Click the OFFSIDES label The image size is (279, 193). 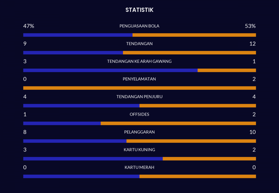tap(139, 114)
